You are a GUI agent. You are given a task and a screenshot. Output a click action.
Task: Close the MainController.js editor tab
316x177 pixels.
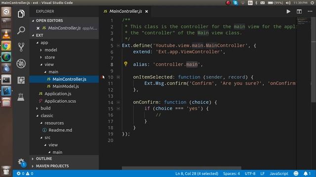tap(147, 11)
